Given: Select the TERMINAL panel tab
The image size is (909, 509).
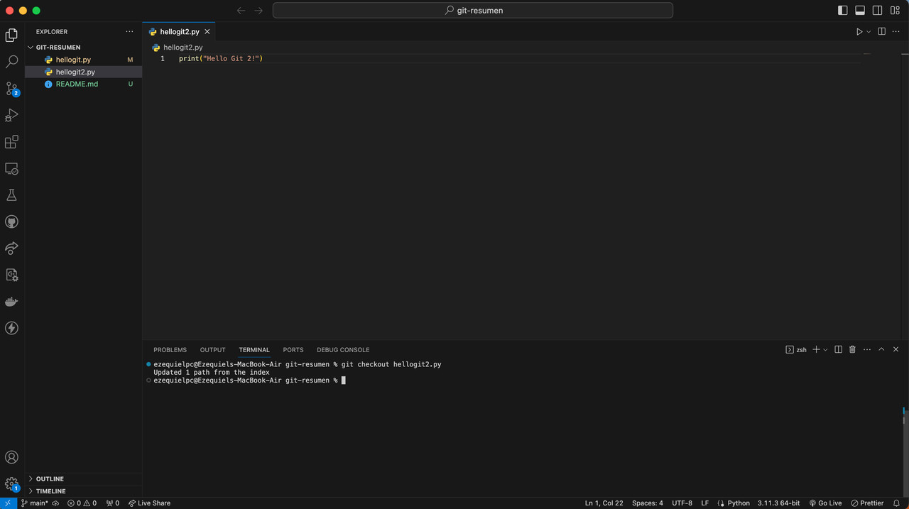Looking at the screenshot, I should [x=254, y=350].
